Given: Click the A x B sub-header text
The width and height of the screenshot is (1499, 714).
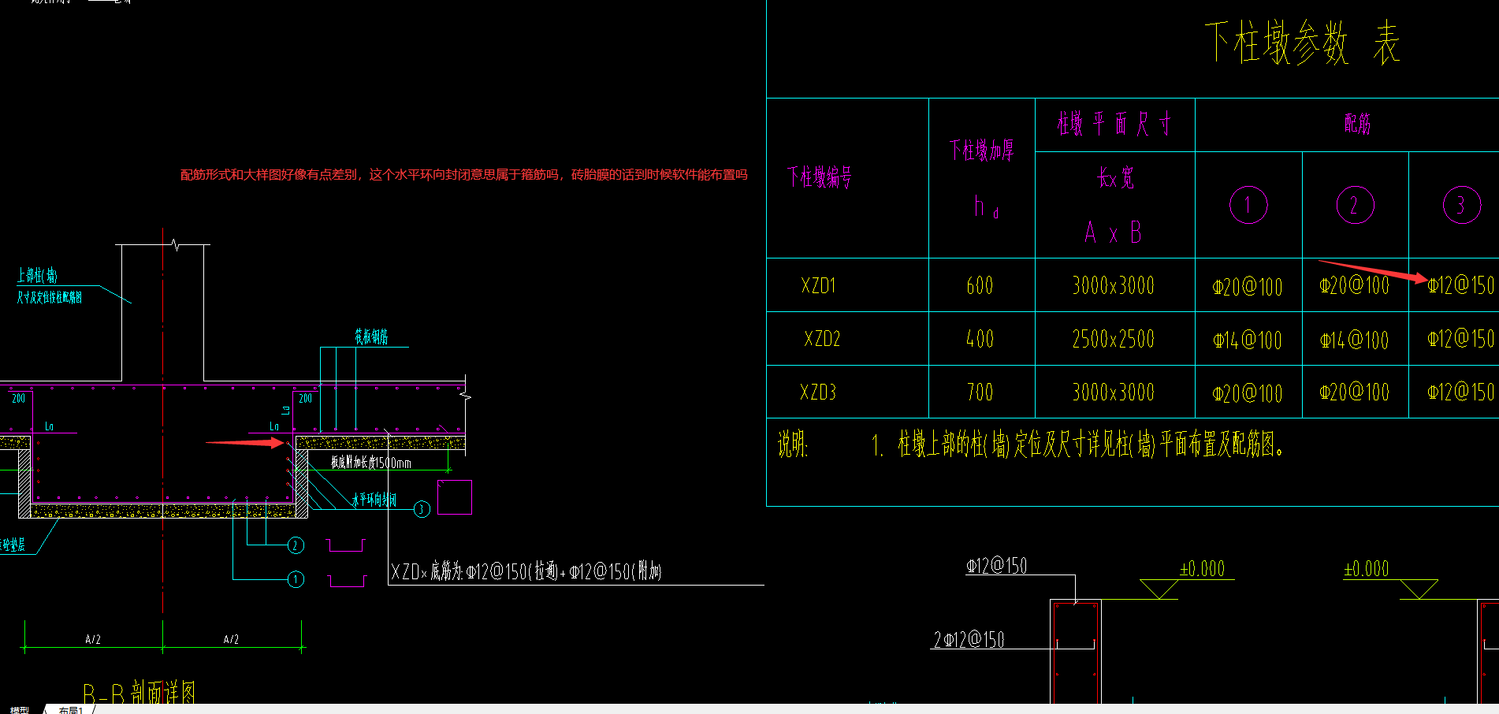Looking at the screenshot, I should [x=1113, y=232].
